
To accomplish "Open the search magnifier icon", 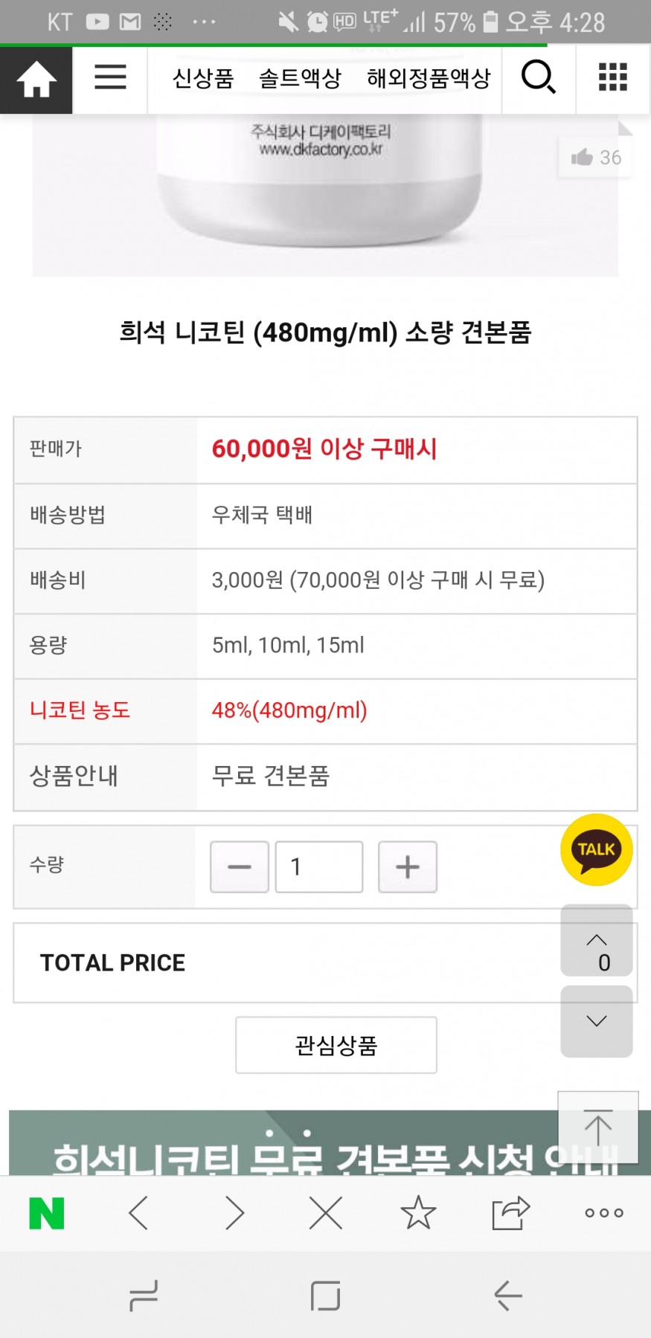I will (x=538, y=77).
